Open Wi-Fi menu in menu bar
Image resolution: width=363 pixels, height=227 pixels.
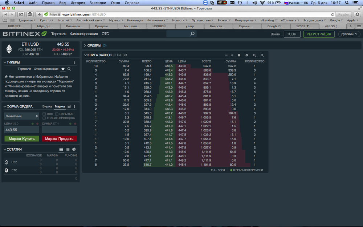click(x=262, y=3)
